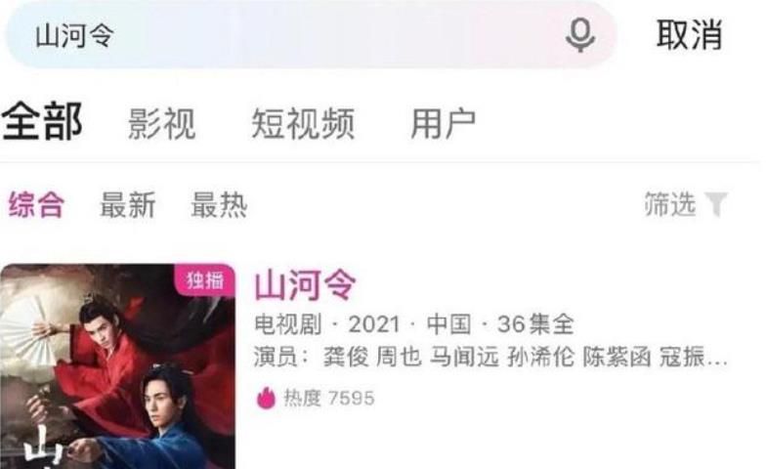The width and height of the screenshot is (766, 469).
Task: Click the 热度 7595 popularity text
Action: coord(329,399)
